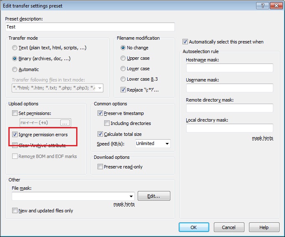The image size is (285, 237).
Task: Select Lower case 8.3 option
Action: point(123,79)
